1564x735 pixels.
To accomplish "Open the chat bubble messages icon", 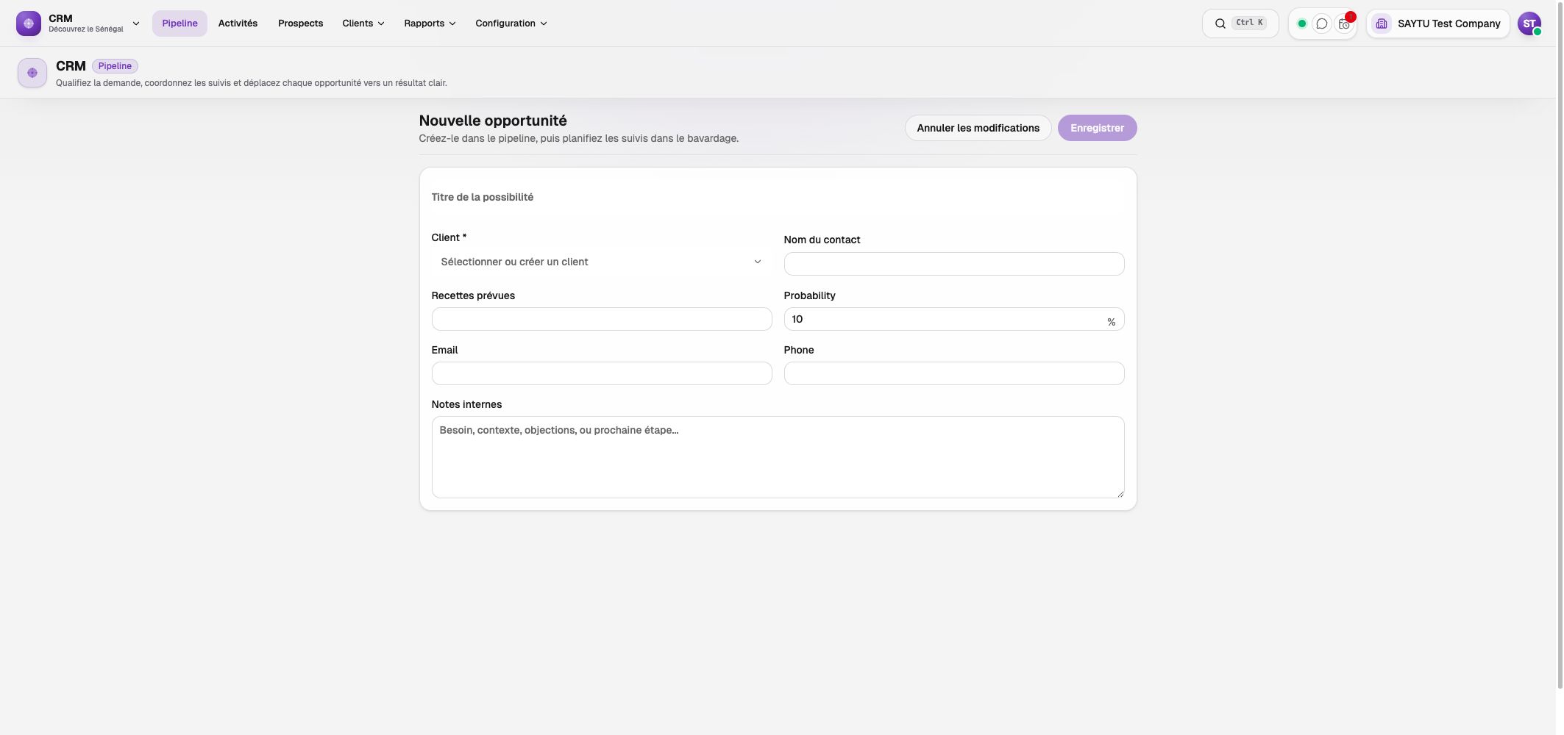I will (x=1322, y=24).
